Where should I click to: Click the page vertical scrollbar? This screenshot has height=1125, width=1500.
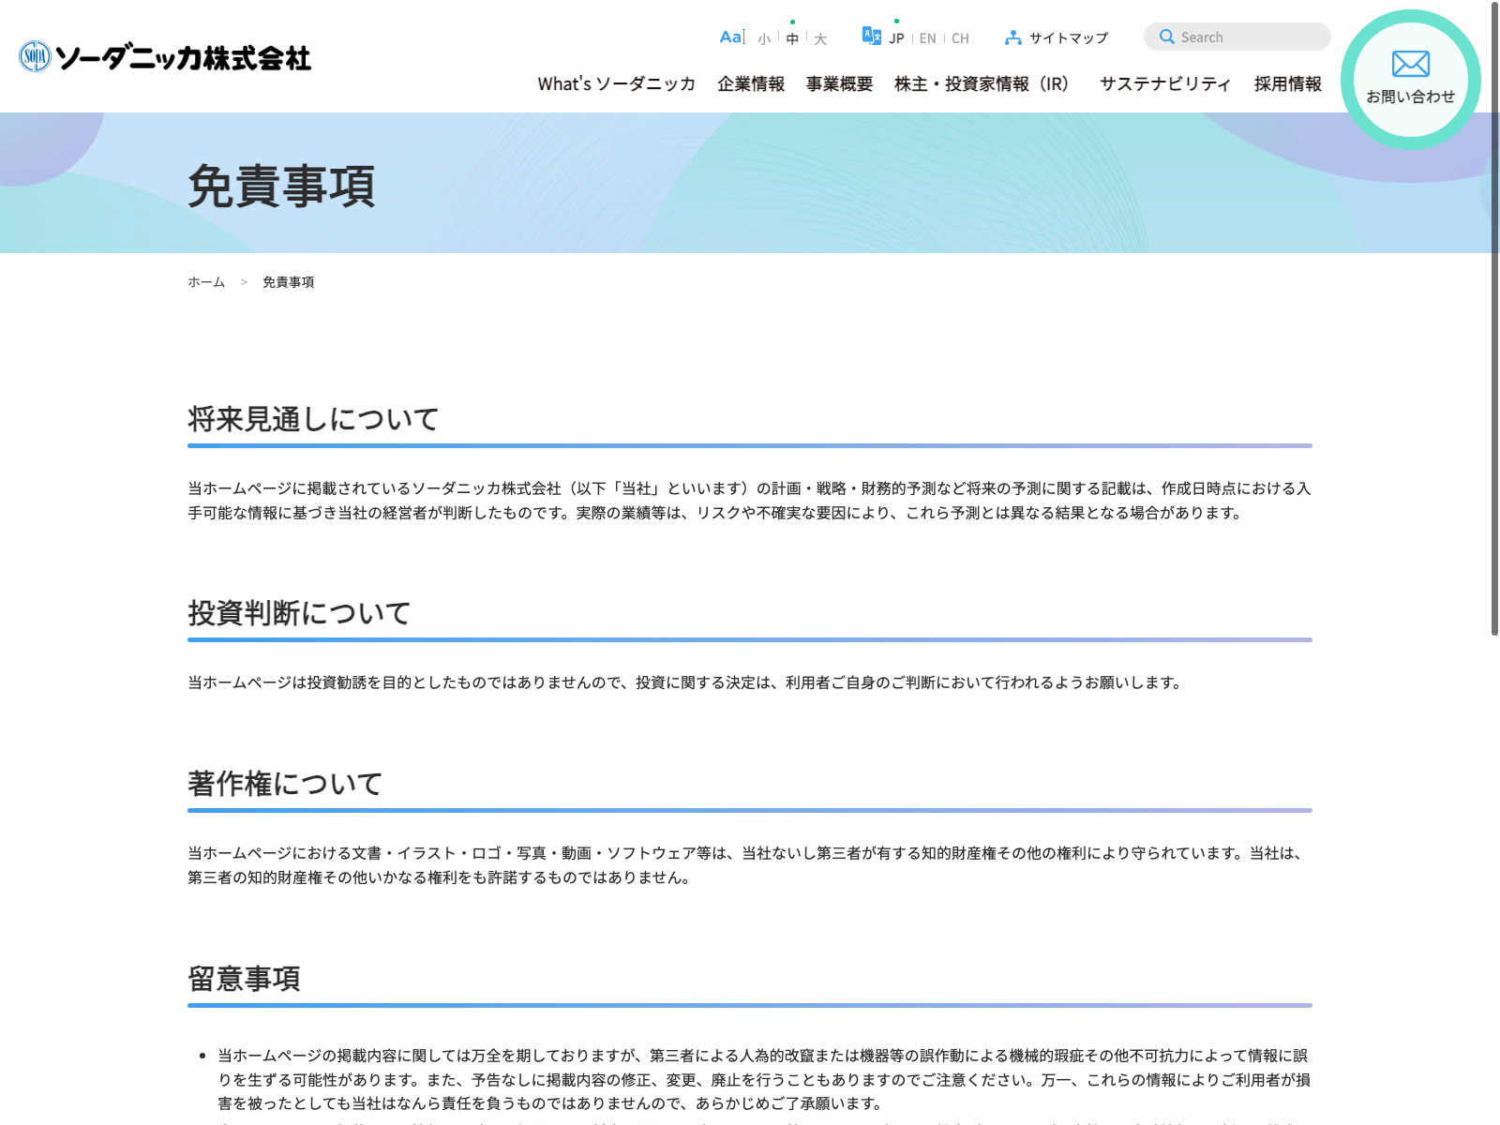pyautogui.click(x=1494, y=319)
